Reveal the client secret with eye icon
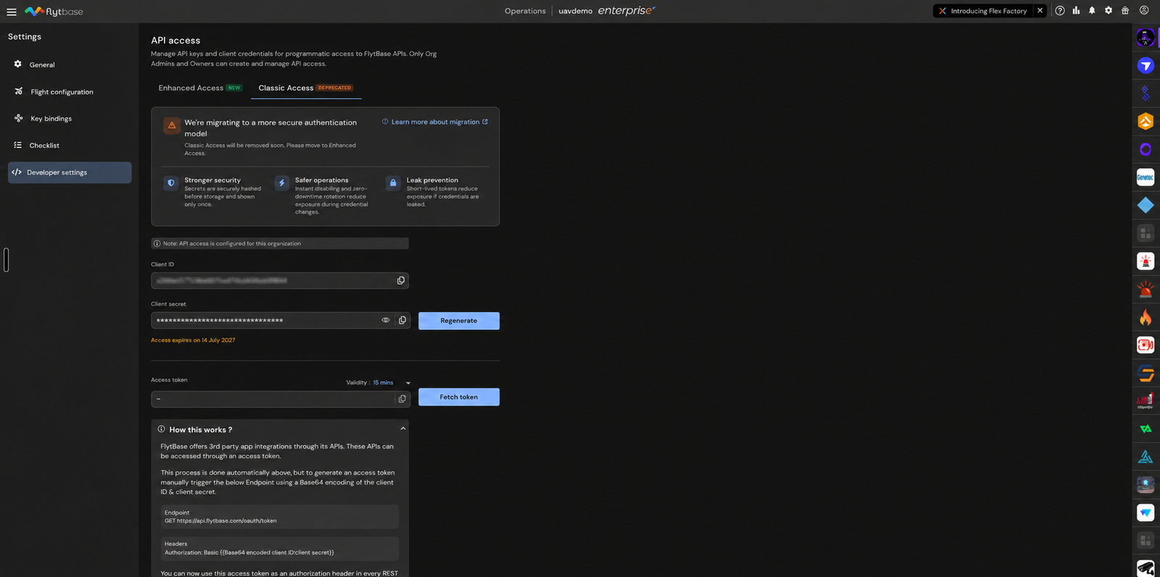1160x577 pixels. [x=386, y=321]
